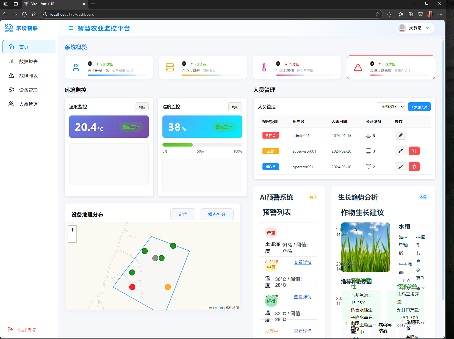Click the rice crop photo thumbnail
The image size is (454, 339).
tap(365, 247)
